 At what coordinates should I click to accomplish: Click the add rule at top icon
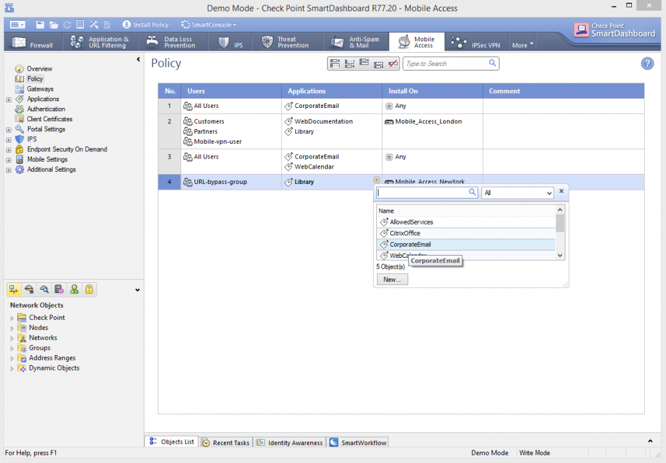click(335, 64)
